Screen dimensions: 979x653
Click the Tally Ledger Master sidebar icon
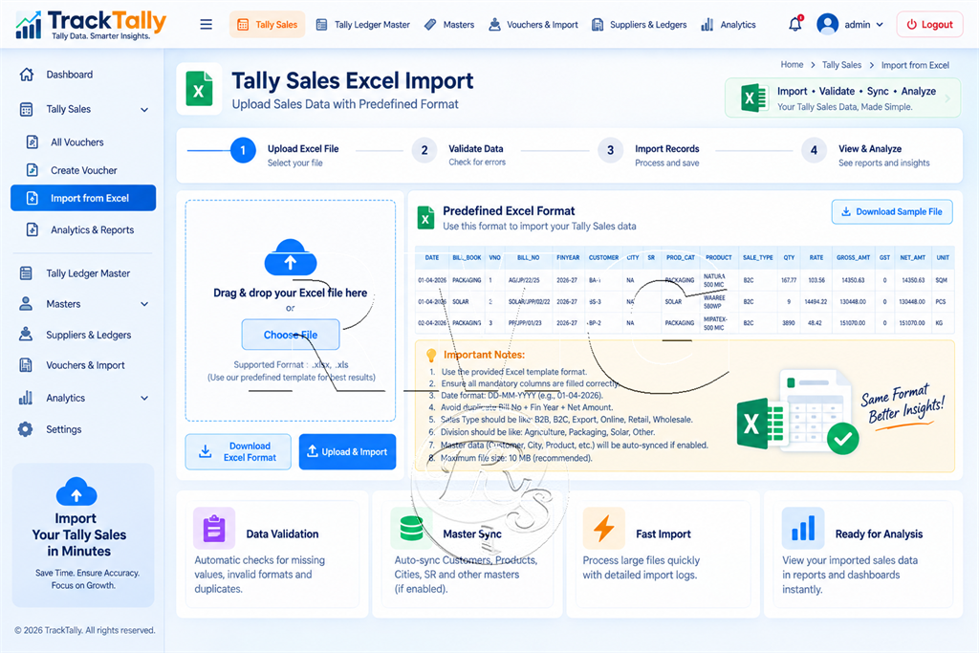click(26, 272)
